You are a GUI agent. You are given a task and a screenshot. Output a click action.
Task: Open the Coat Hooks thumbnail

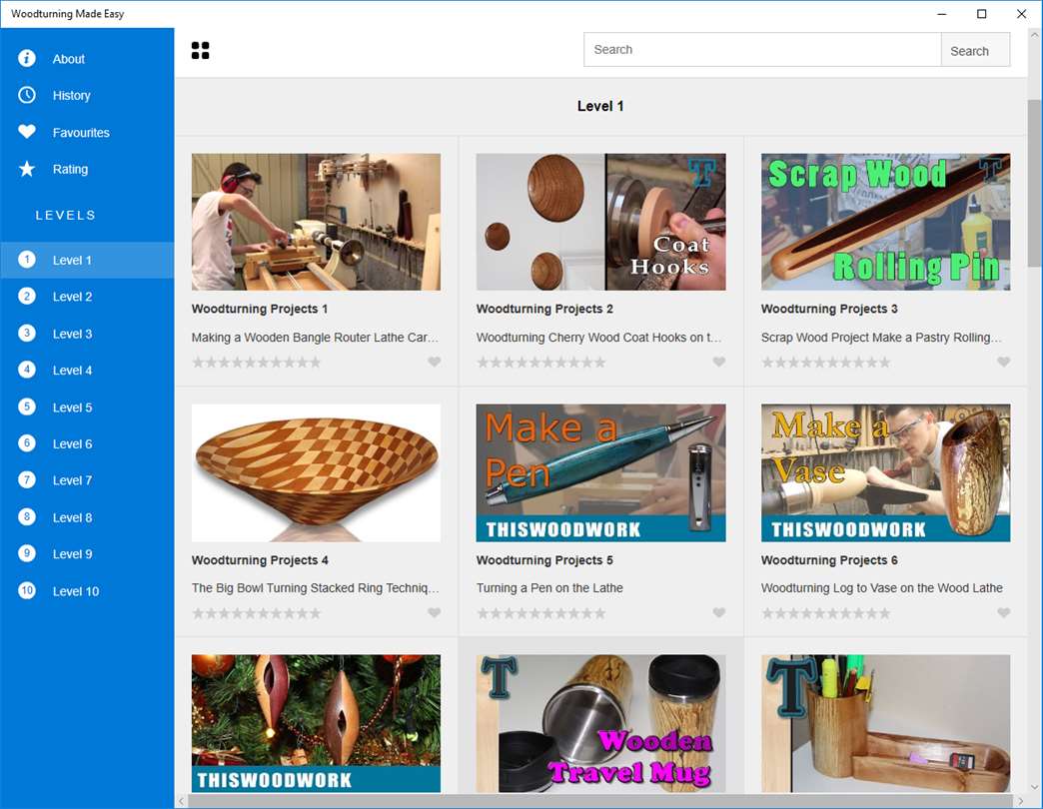600,222
